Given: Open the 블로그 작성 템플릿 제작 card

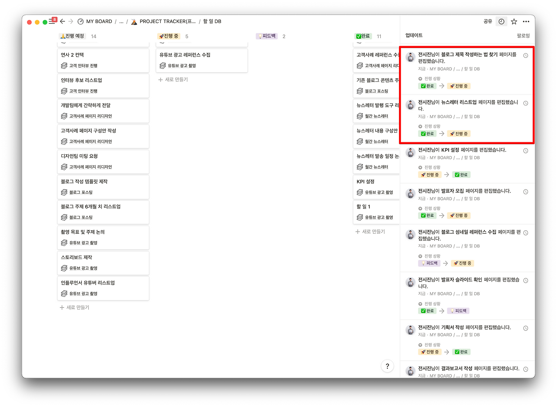Looking at the screenshot, I should [103, 187].
